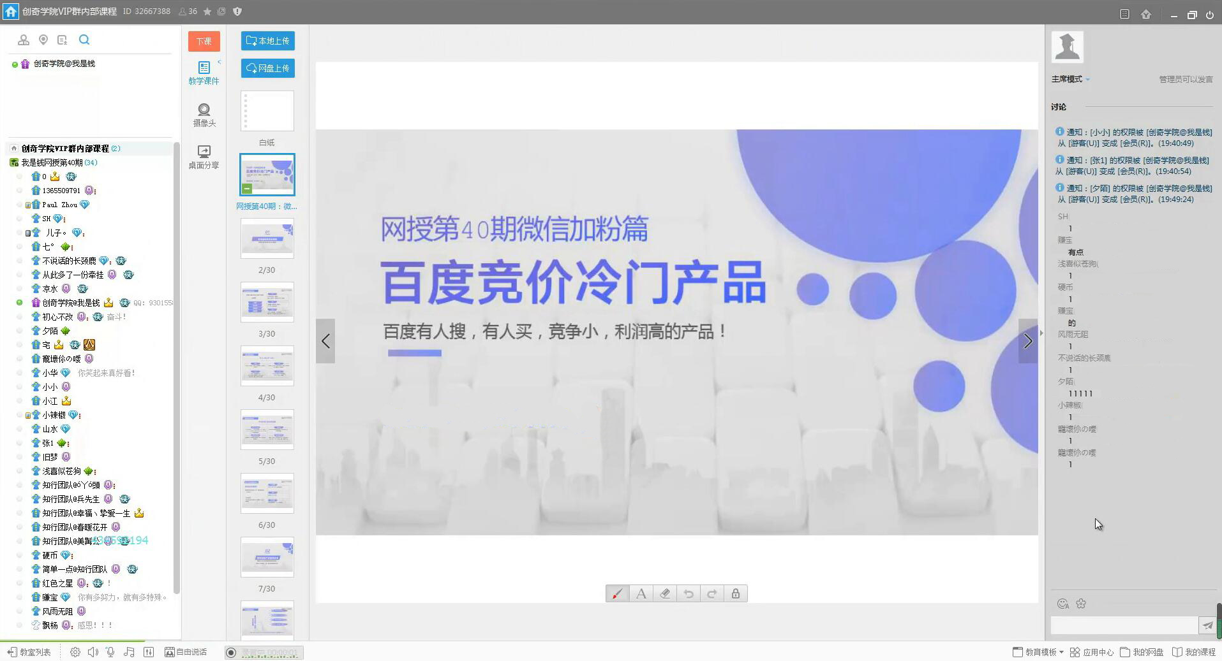Click the share icon next to star
1222x661 pixels.
(x=221, y=11)
